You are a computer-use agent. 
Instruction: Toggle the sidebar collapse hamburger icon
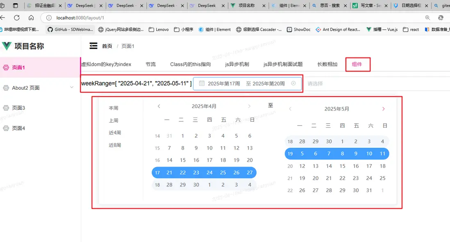coord(93,46)
